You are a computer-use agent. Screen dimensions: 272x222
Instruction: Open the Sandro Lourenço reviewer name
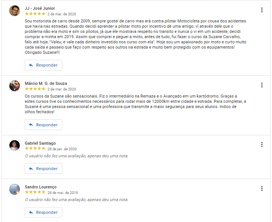click(41, 187)
